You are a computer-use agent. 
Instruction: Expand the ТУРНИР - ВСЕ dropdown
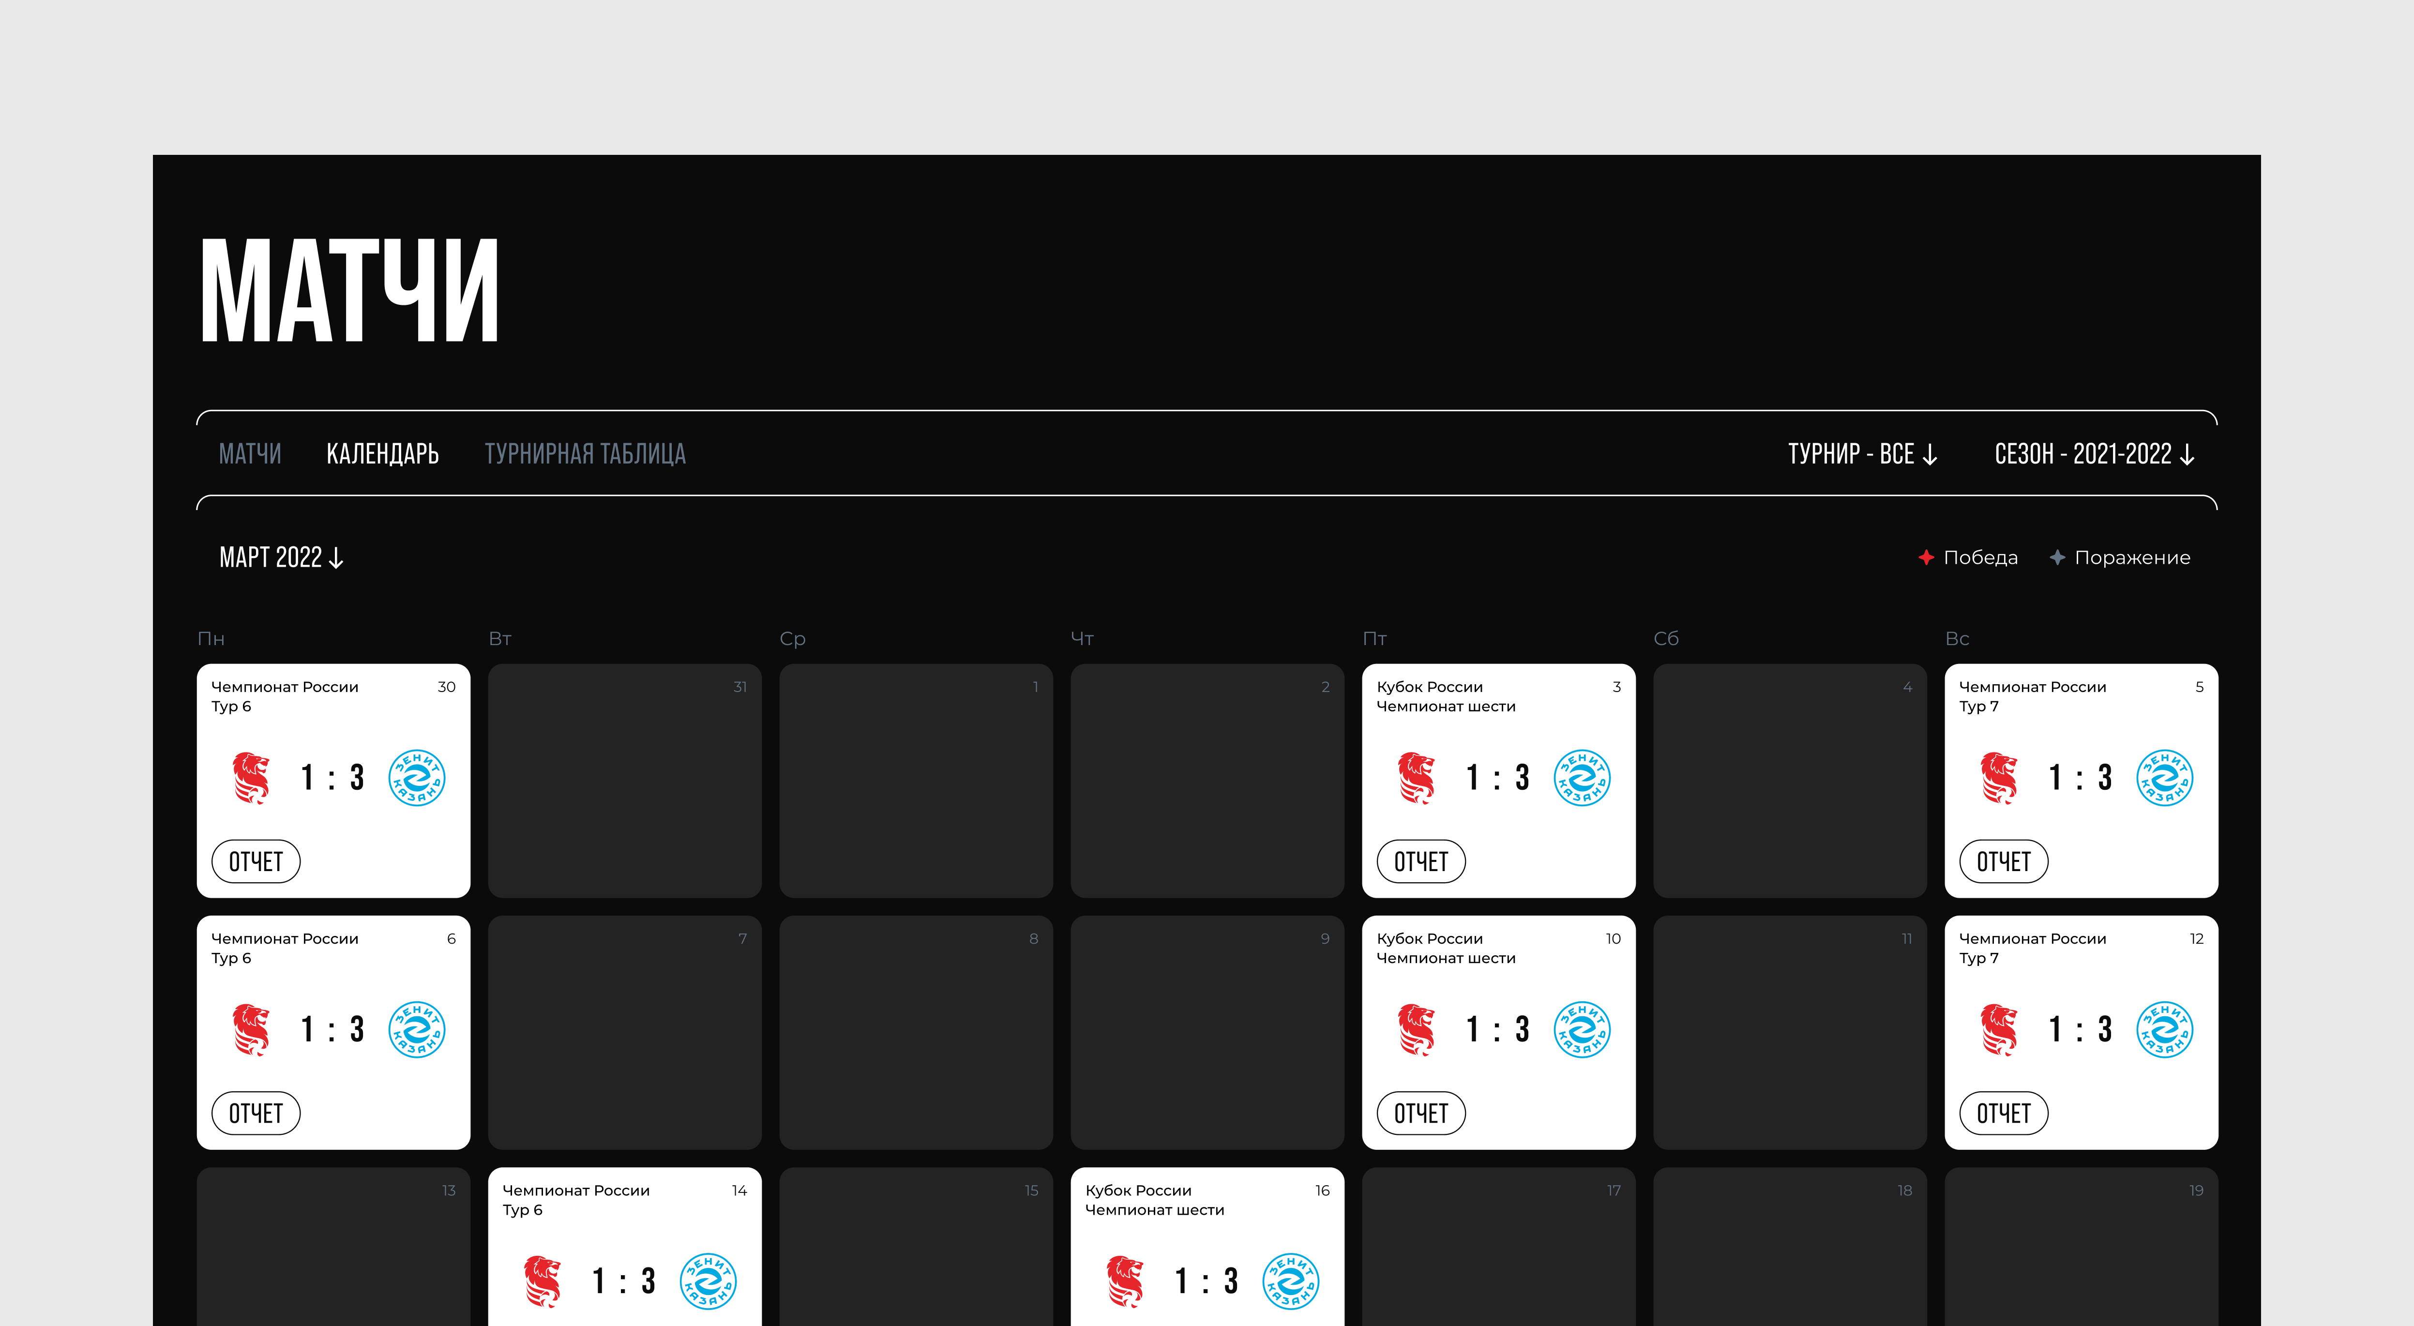1862,454
